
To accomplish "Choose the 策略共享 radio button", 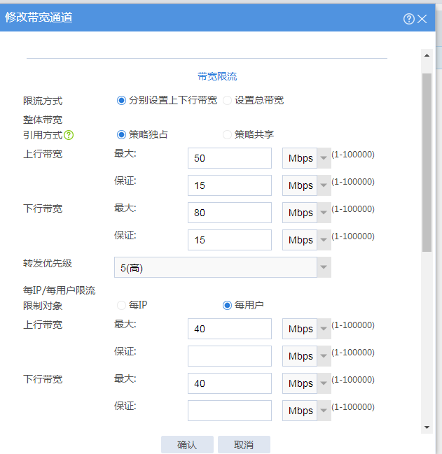I will pyautogui.click(x=227, y=134).
